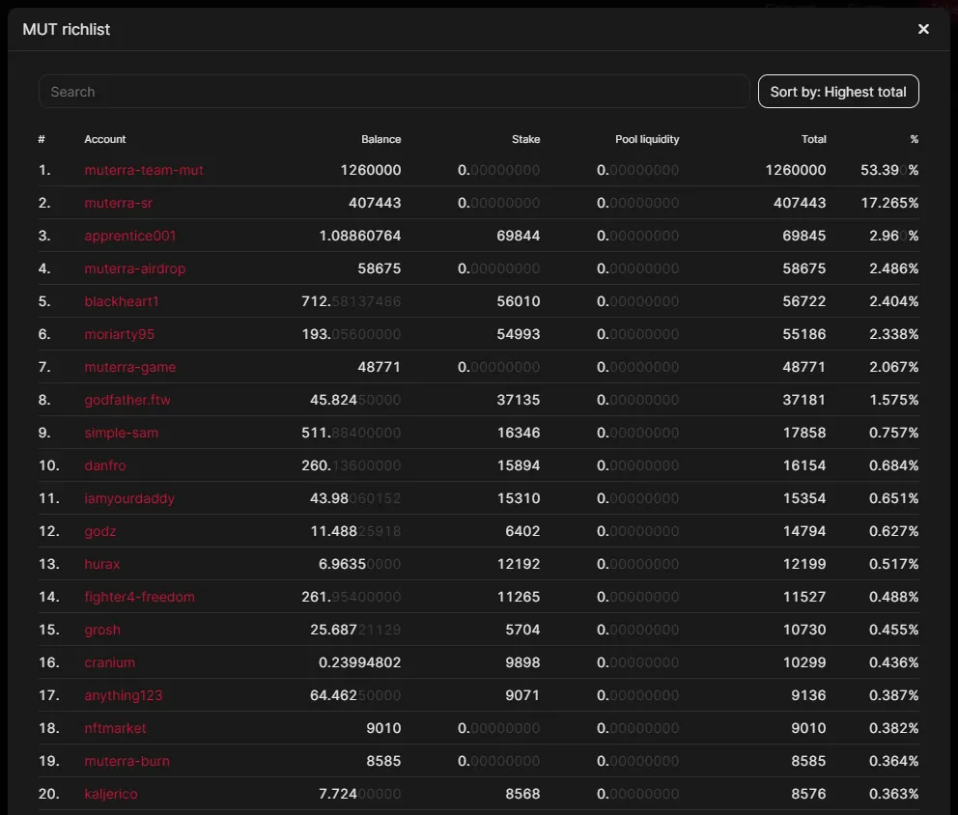
Task: Open the muterra-team-mut account link
Action: click(x=144, y=170)
